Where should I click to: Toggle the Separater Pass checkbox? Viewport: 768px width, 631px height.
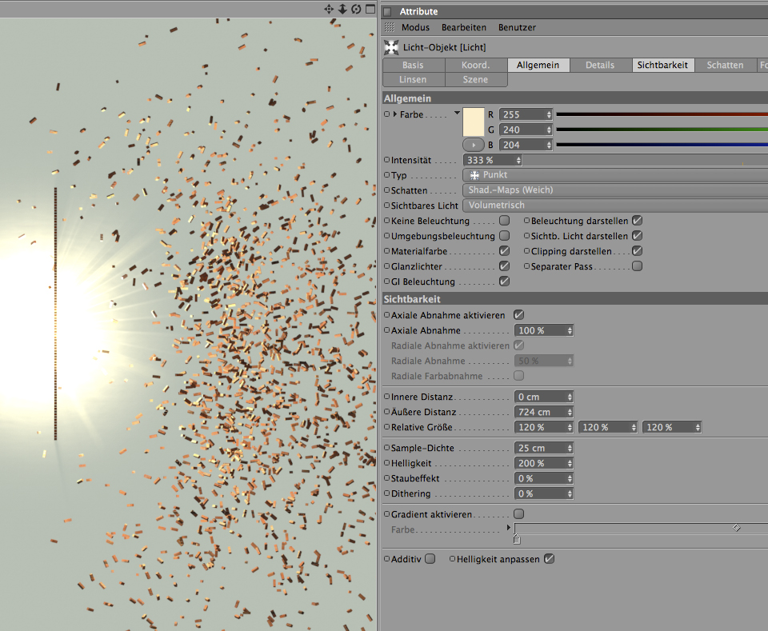(637, 266)
